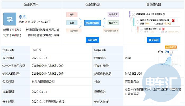185x106 pixels.
Task: Select 对外投资 box in structure diagram
Action: [x=113, y=15]
